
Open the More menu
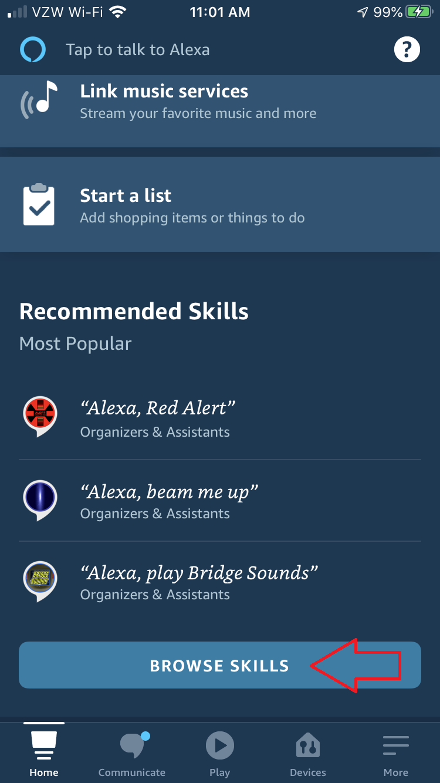396,754
